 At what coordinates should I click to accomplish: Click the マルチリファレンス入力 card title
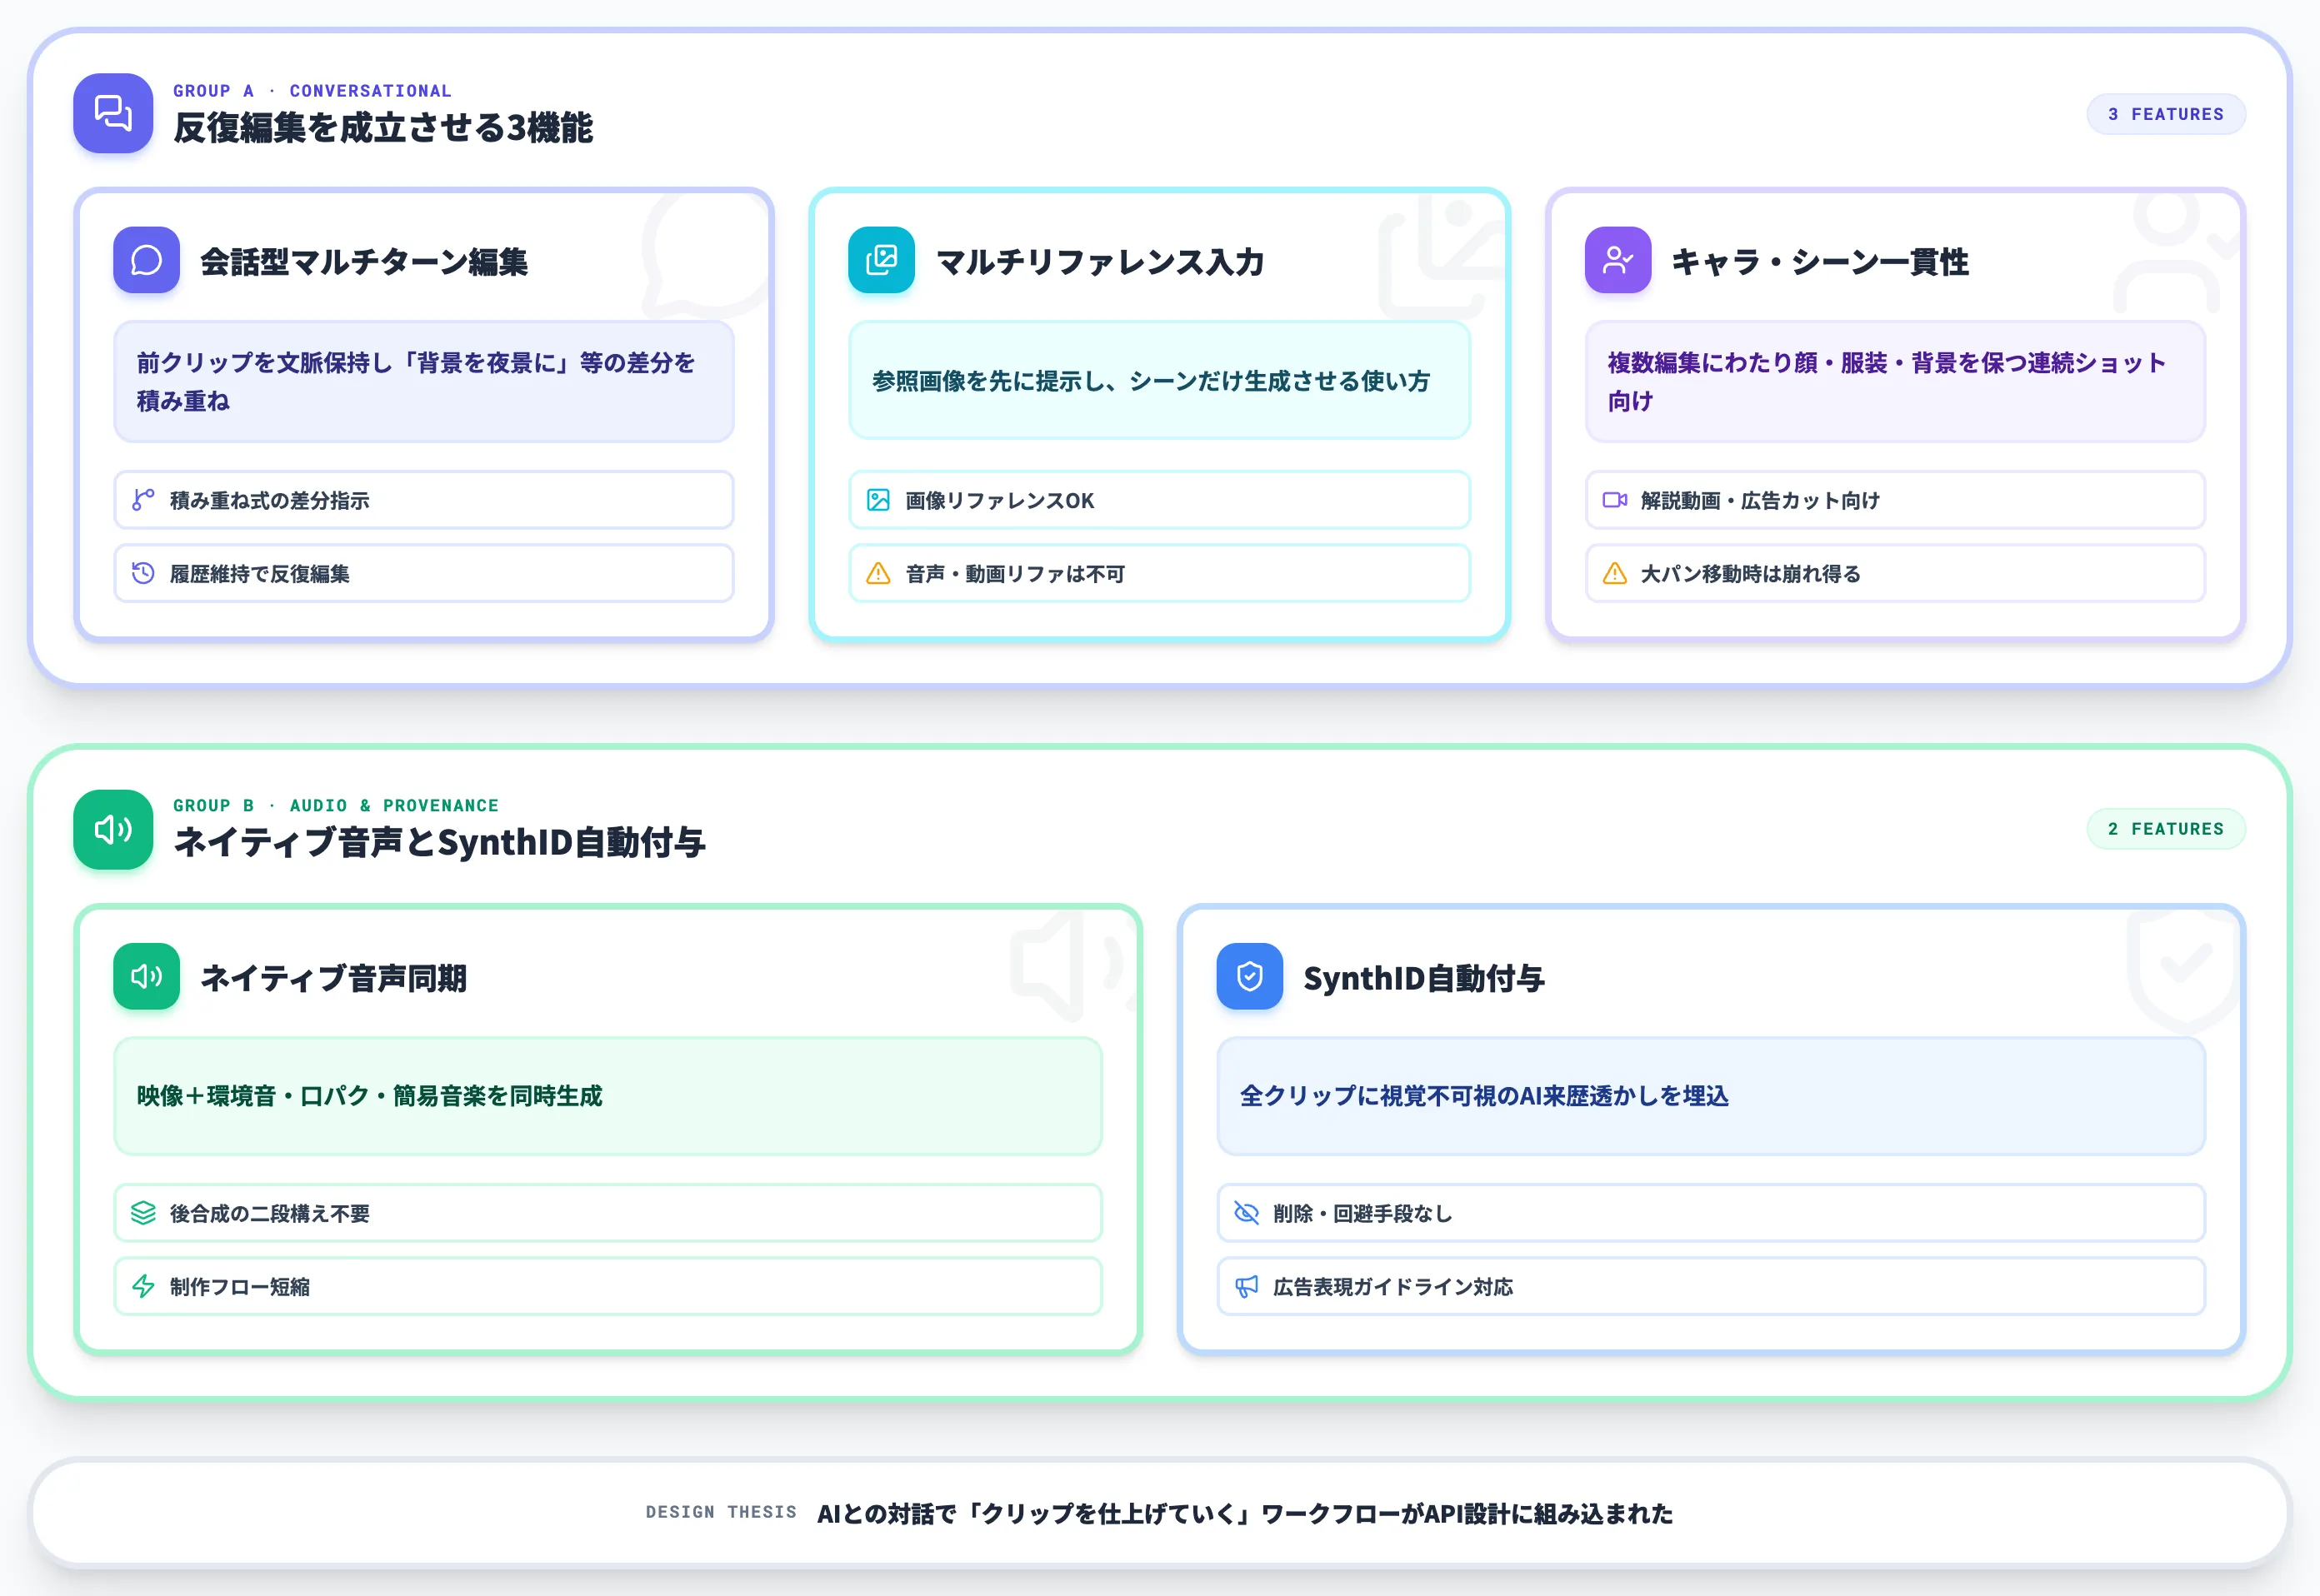pos(1101,261)
